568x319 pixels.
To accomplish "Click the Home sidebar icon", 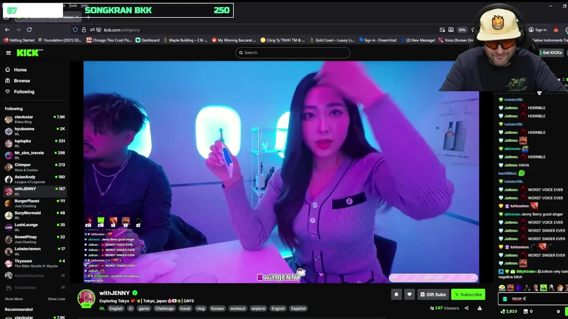I will pyautogui.click(x=8, y=70).
